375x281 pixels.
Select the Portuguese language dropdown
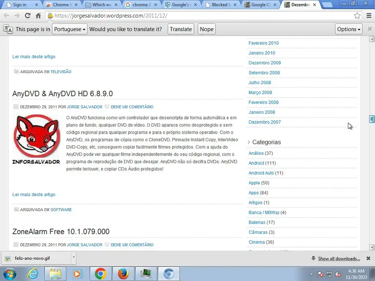(x=70, y=29)
